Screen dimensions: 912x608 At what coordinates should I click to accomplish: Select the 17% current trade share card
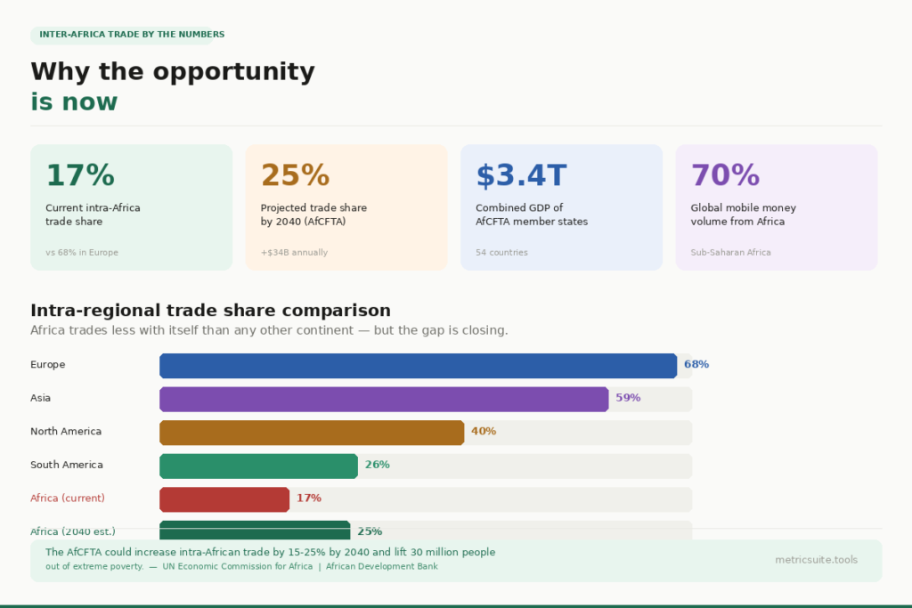[x=131, y=207]
